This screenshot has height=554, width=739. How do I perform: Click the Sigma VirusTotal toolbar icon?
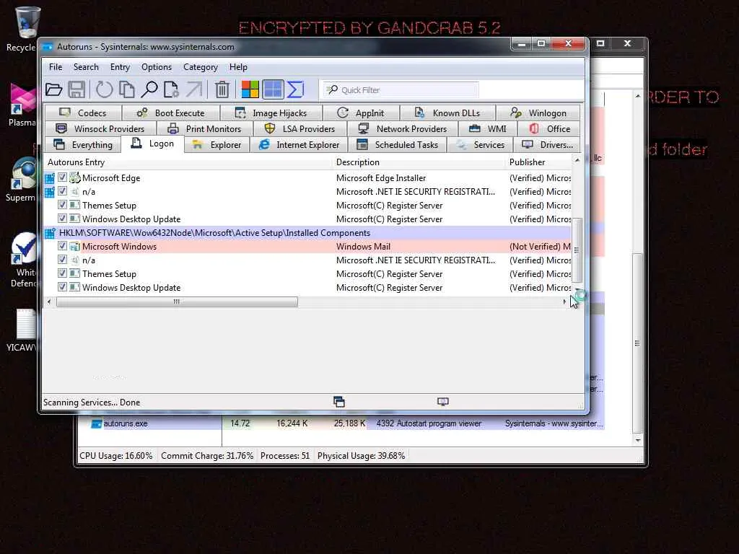(295, 89)
